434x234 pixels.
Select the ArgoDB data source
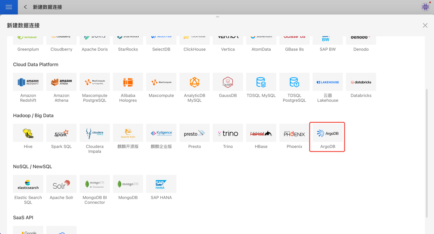click(x=328, y=133)
